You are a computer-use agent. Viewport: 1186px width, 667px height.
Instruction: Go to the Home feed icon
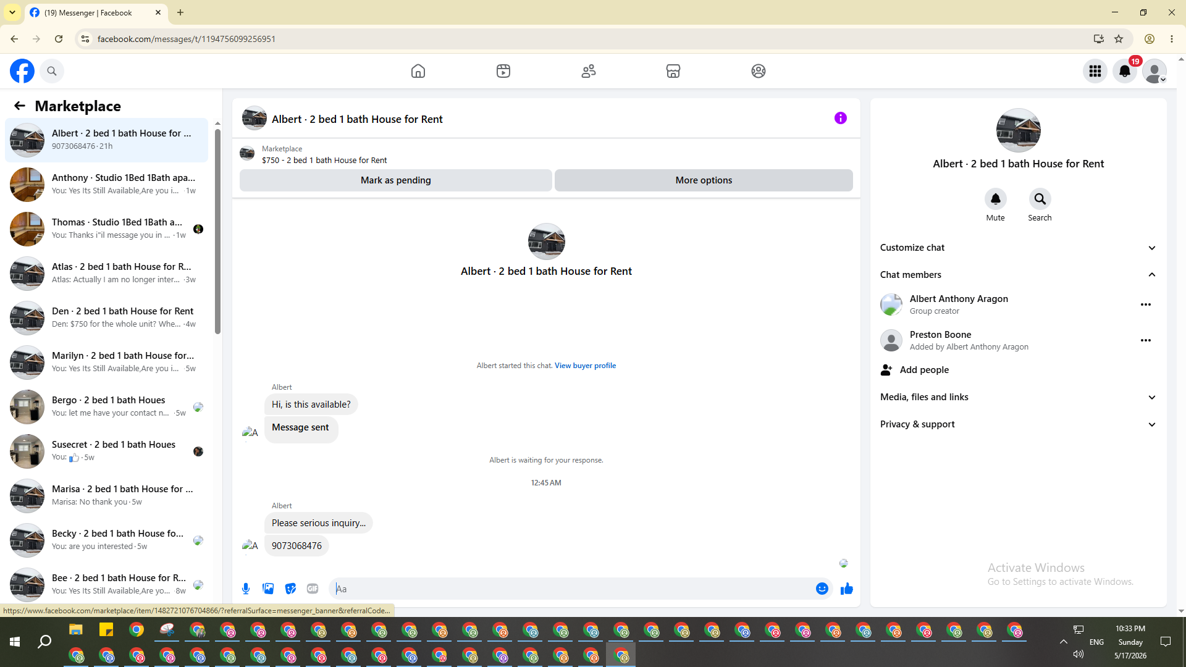click(418, 71)
